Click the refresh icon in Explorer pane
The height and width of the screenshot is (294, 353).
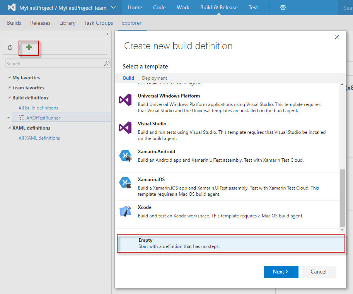click(10, 48)
